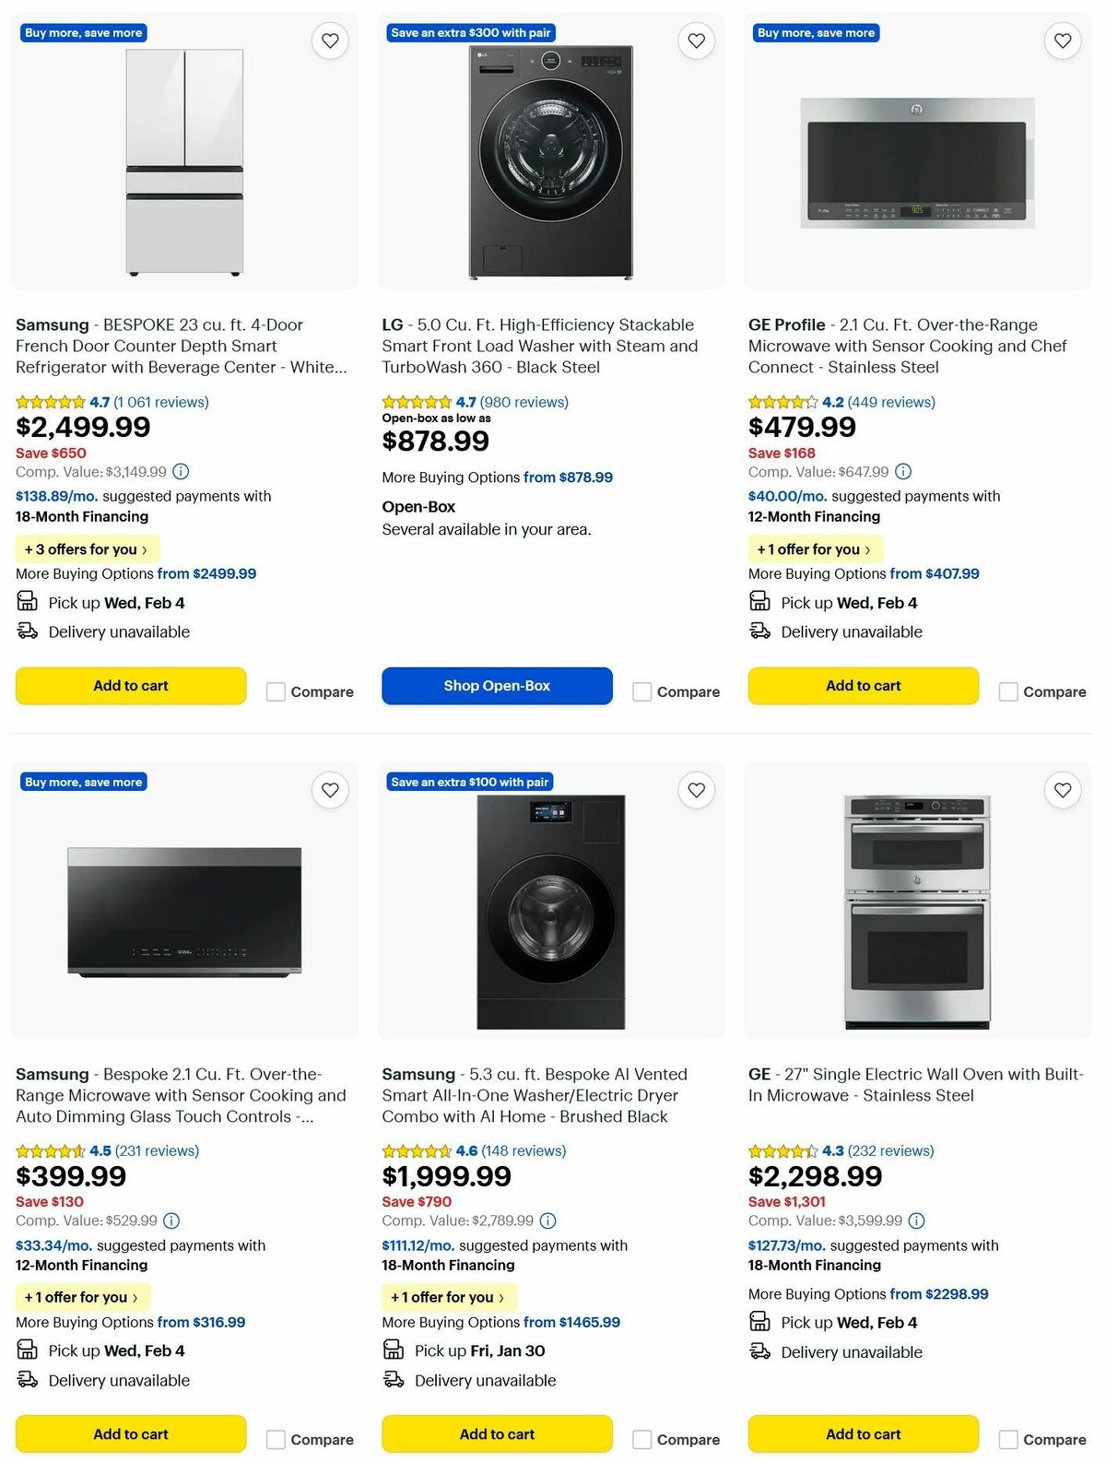The height and width of the screenshot is (1462, 1106).
Task: Check Compare for the Samsung washer/dryer combo
Action: (641, 1438)
